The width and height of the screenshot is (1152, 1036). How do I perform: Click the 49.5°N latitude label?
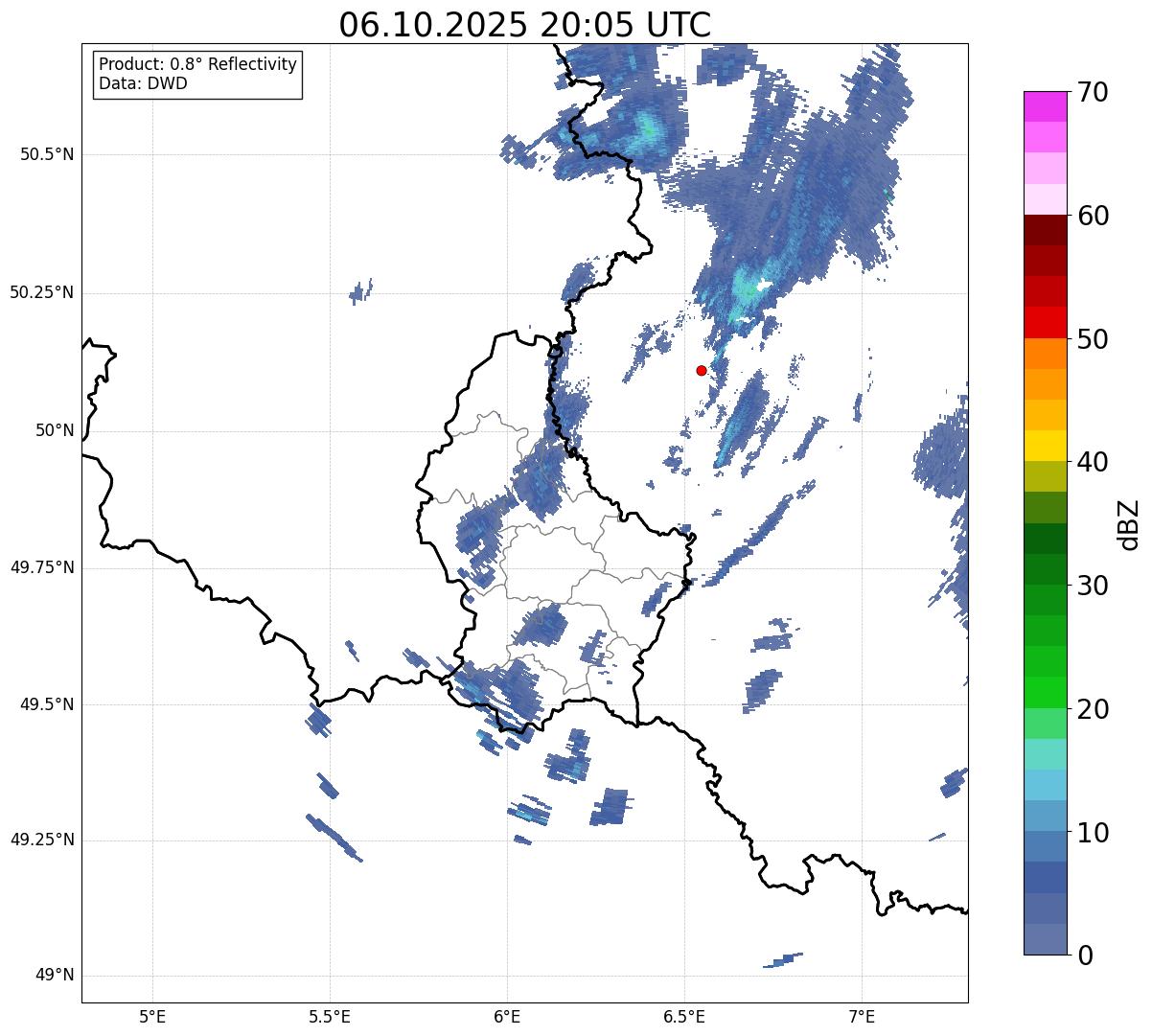click(47, 704)
